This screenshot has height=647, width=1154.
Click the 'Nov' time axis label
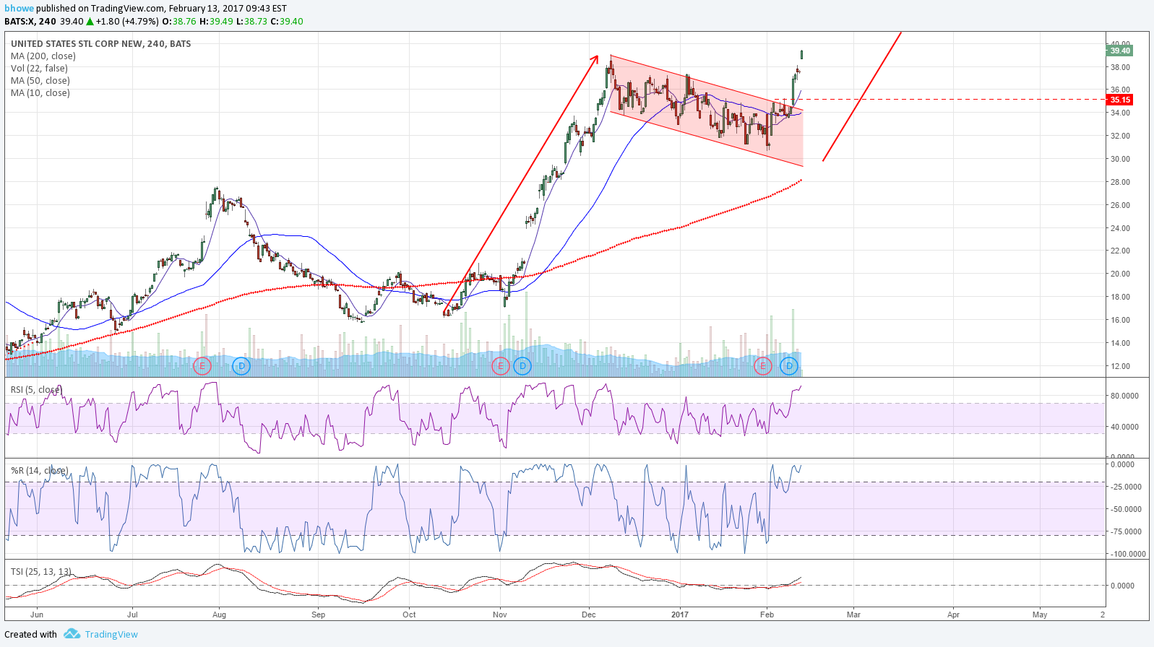coord(499,615)
